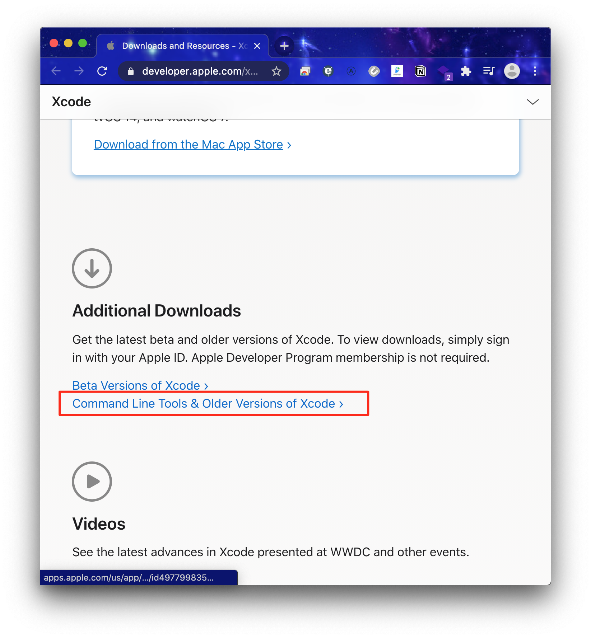Click the download arrow circle icon
This screenshot has width=591, height=638.
pyautogui.click(x=92, y=268)
